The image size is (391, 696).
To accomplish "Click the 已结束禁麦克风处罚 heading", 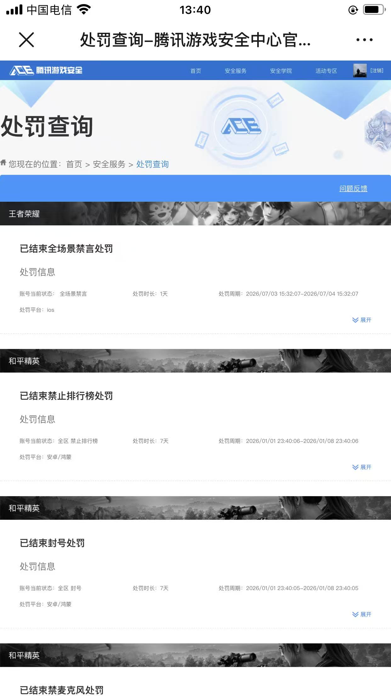I will pos(61,690).
